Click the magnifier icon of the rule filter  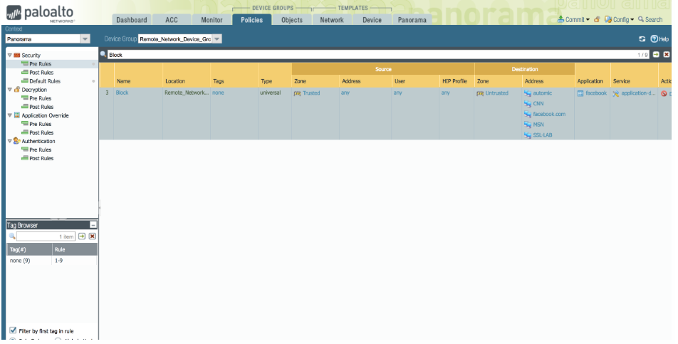click(x=103, y=54)
